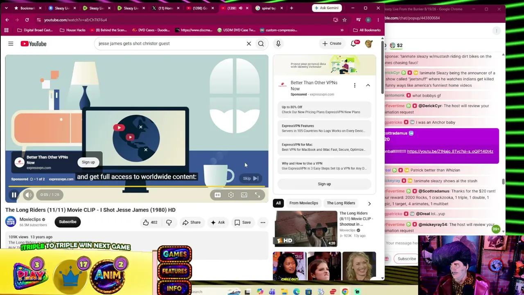Bookmark this page with the star icon
This screenshot has width=524, height=295.
(345, 20)
